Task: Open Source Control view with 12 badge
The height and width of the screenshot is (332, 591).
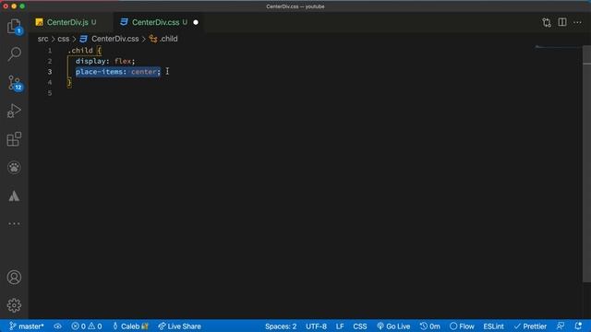Action: [15, 82]
